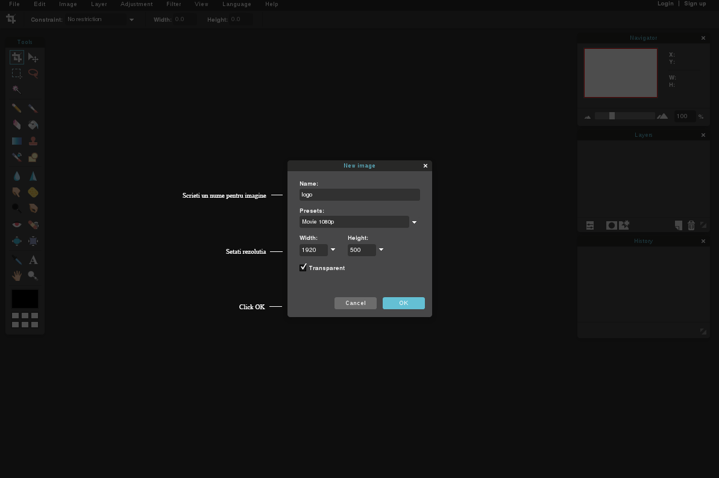Open the Constraint dropdown
This screenshot has height=478, width=719.
(131, 20)
